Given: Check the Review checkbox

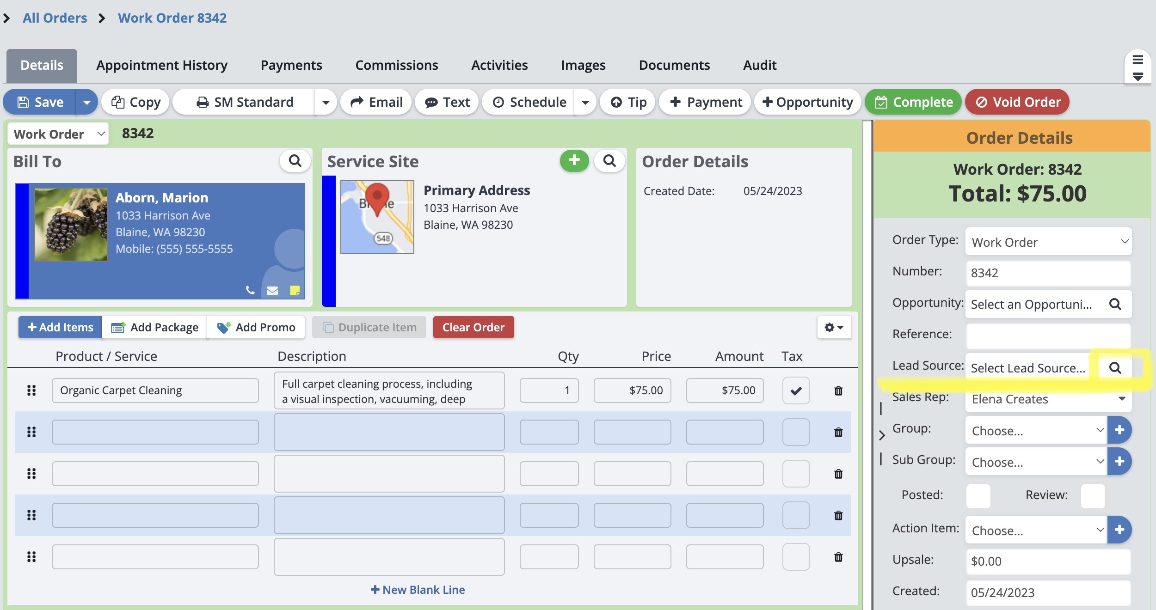Looking at the screenshot, I should click(x=1093, y=495).
